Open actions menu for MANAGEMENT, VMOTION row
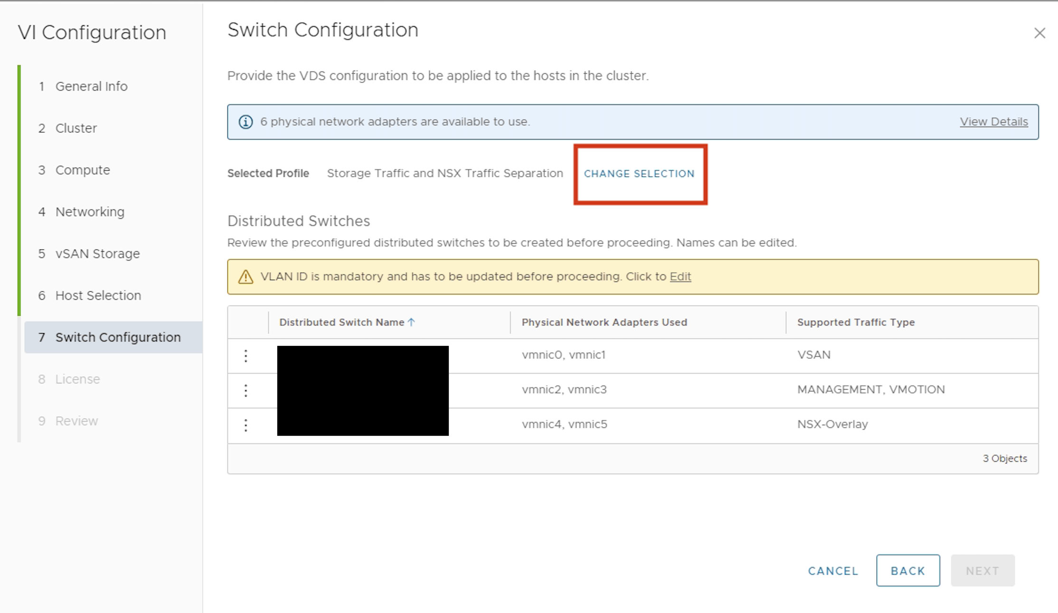The width and height of the screenshot is (1058, 613). (246, 390)
